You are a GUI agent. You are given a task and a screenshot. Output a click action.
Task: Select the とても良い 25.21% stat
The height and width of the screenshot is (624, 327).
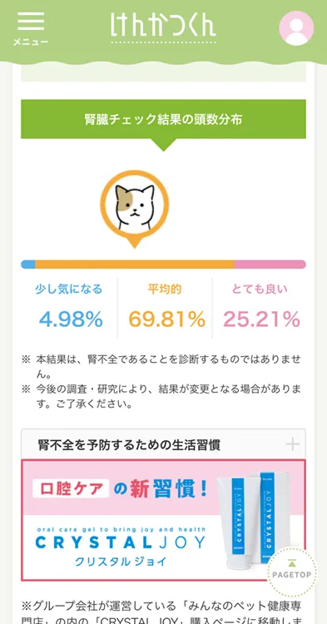pos(260,307)
